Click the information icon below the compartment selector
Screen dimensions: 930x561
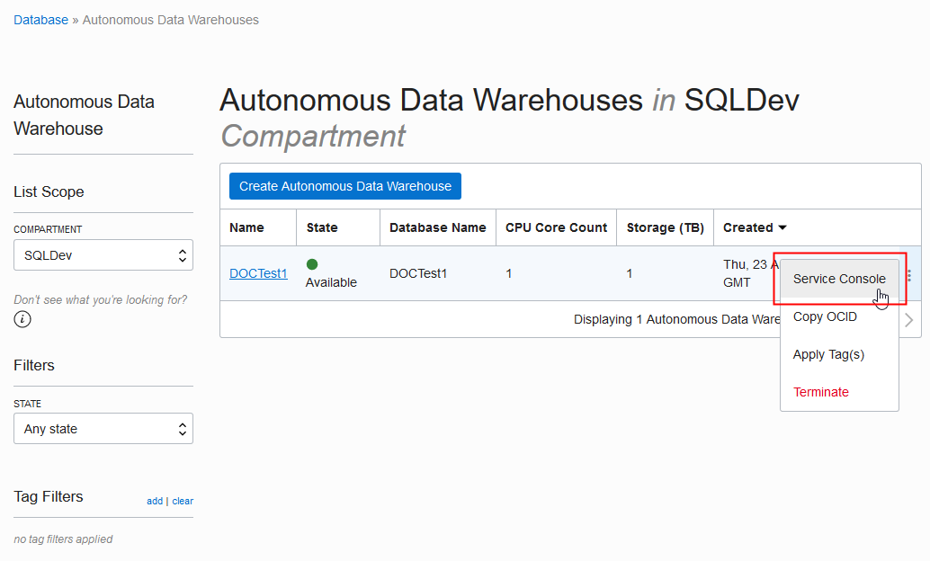22,318
